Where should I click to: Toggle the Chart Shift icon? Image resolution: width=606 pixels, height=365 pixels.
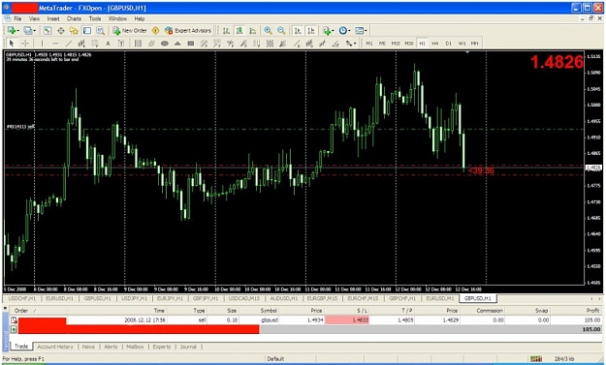pyautogui.click(x=311, y=30)
